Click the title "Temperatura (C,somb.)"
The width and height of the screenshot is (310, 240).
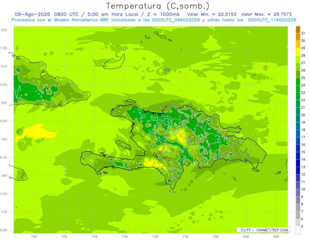(158, 6)
